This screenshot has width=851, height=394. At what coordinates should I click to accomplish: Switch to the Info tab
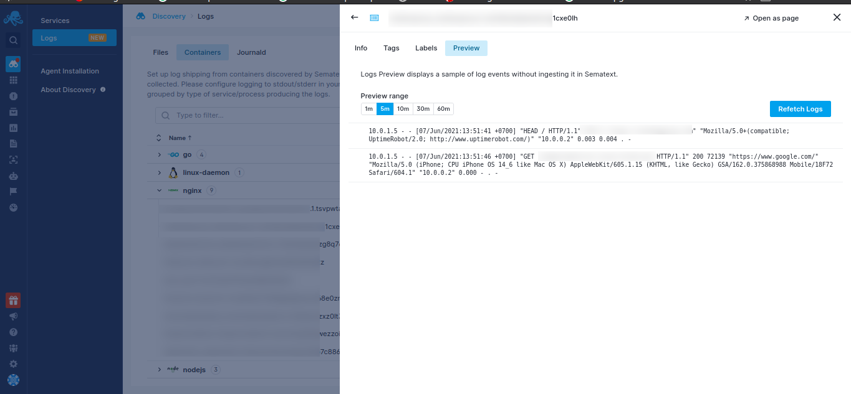361,48
